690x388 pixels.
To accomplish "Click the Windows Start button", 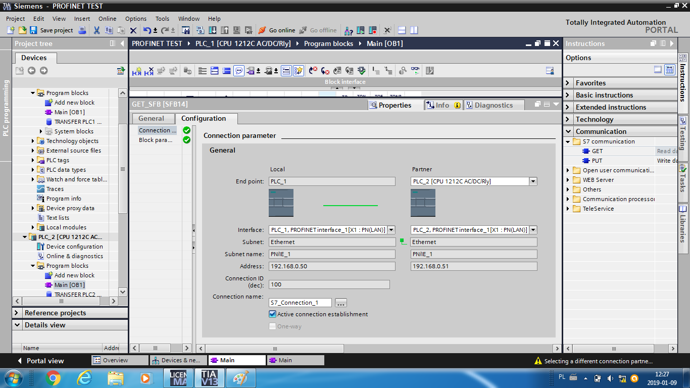I will coord(13,377).
